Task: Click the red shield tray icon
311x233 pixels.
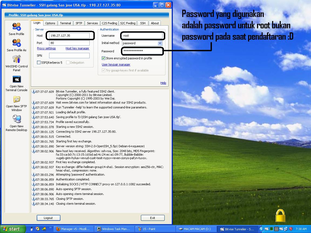Action: pyautogui.click(x=291, y=229)
